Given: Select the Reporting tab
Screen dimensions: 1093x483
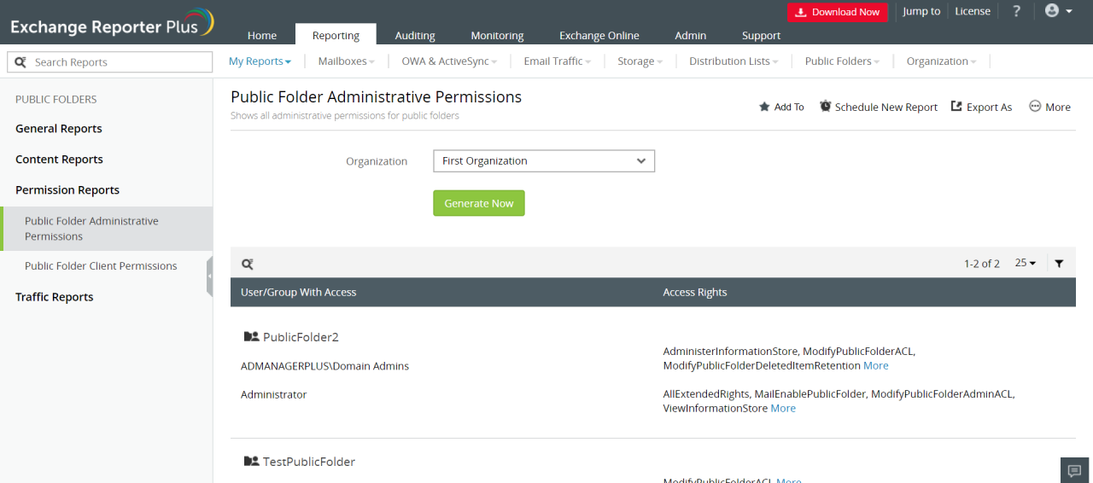Looking at the screenshot, I should point(336,35).
